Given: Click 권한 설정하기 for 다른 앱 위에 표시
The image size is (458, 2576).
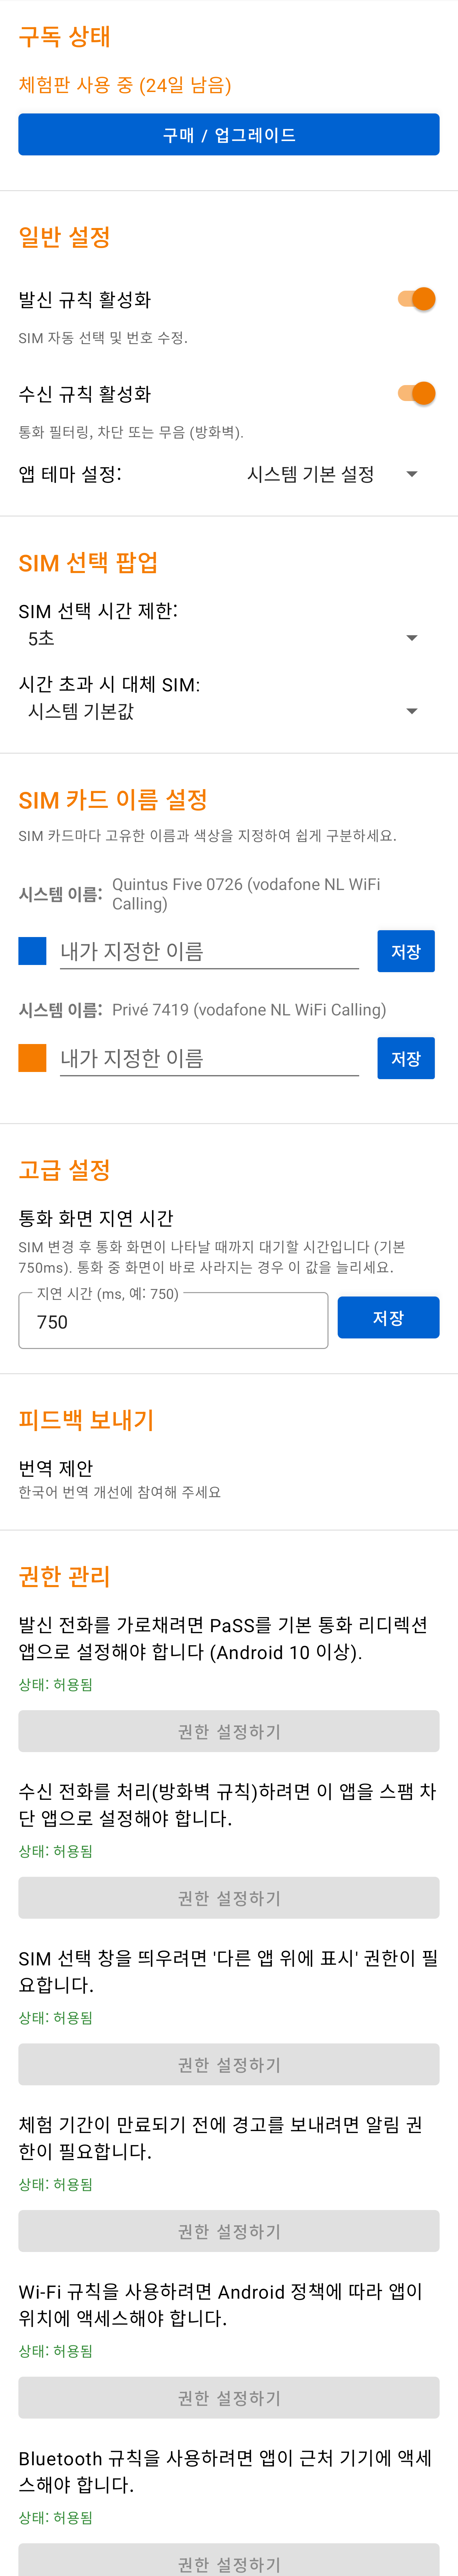Looking at the screenshot, I should coord(229,2063).
